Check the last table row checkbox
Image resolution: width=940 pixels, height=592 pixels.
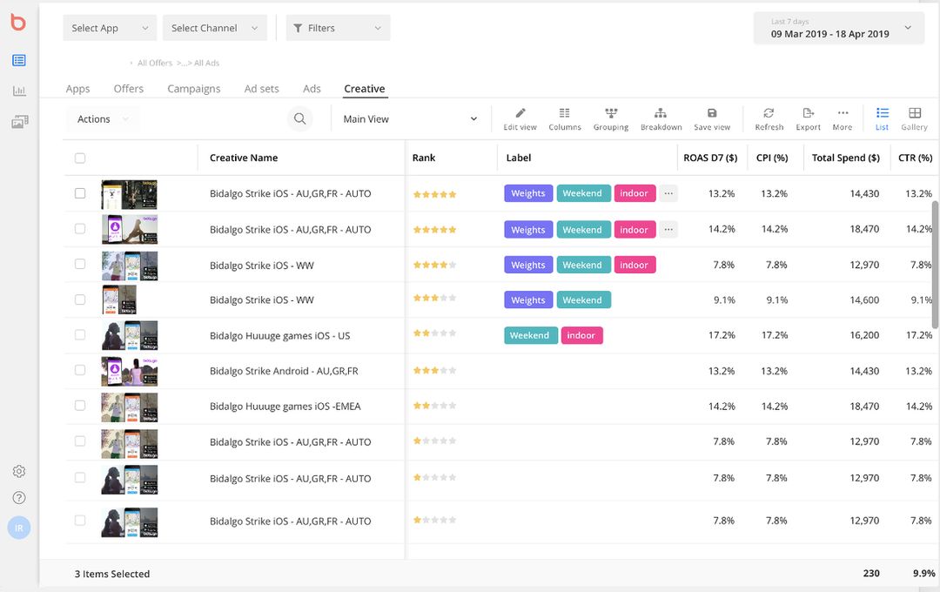(80, 521)
